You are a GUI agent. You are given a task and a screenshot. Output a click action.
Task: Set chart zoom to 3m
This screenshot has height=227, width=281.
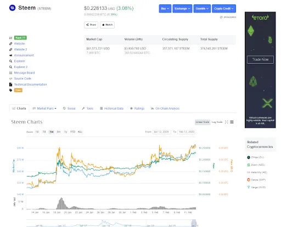59,132
